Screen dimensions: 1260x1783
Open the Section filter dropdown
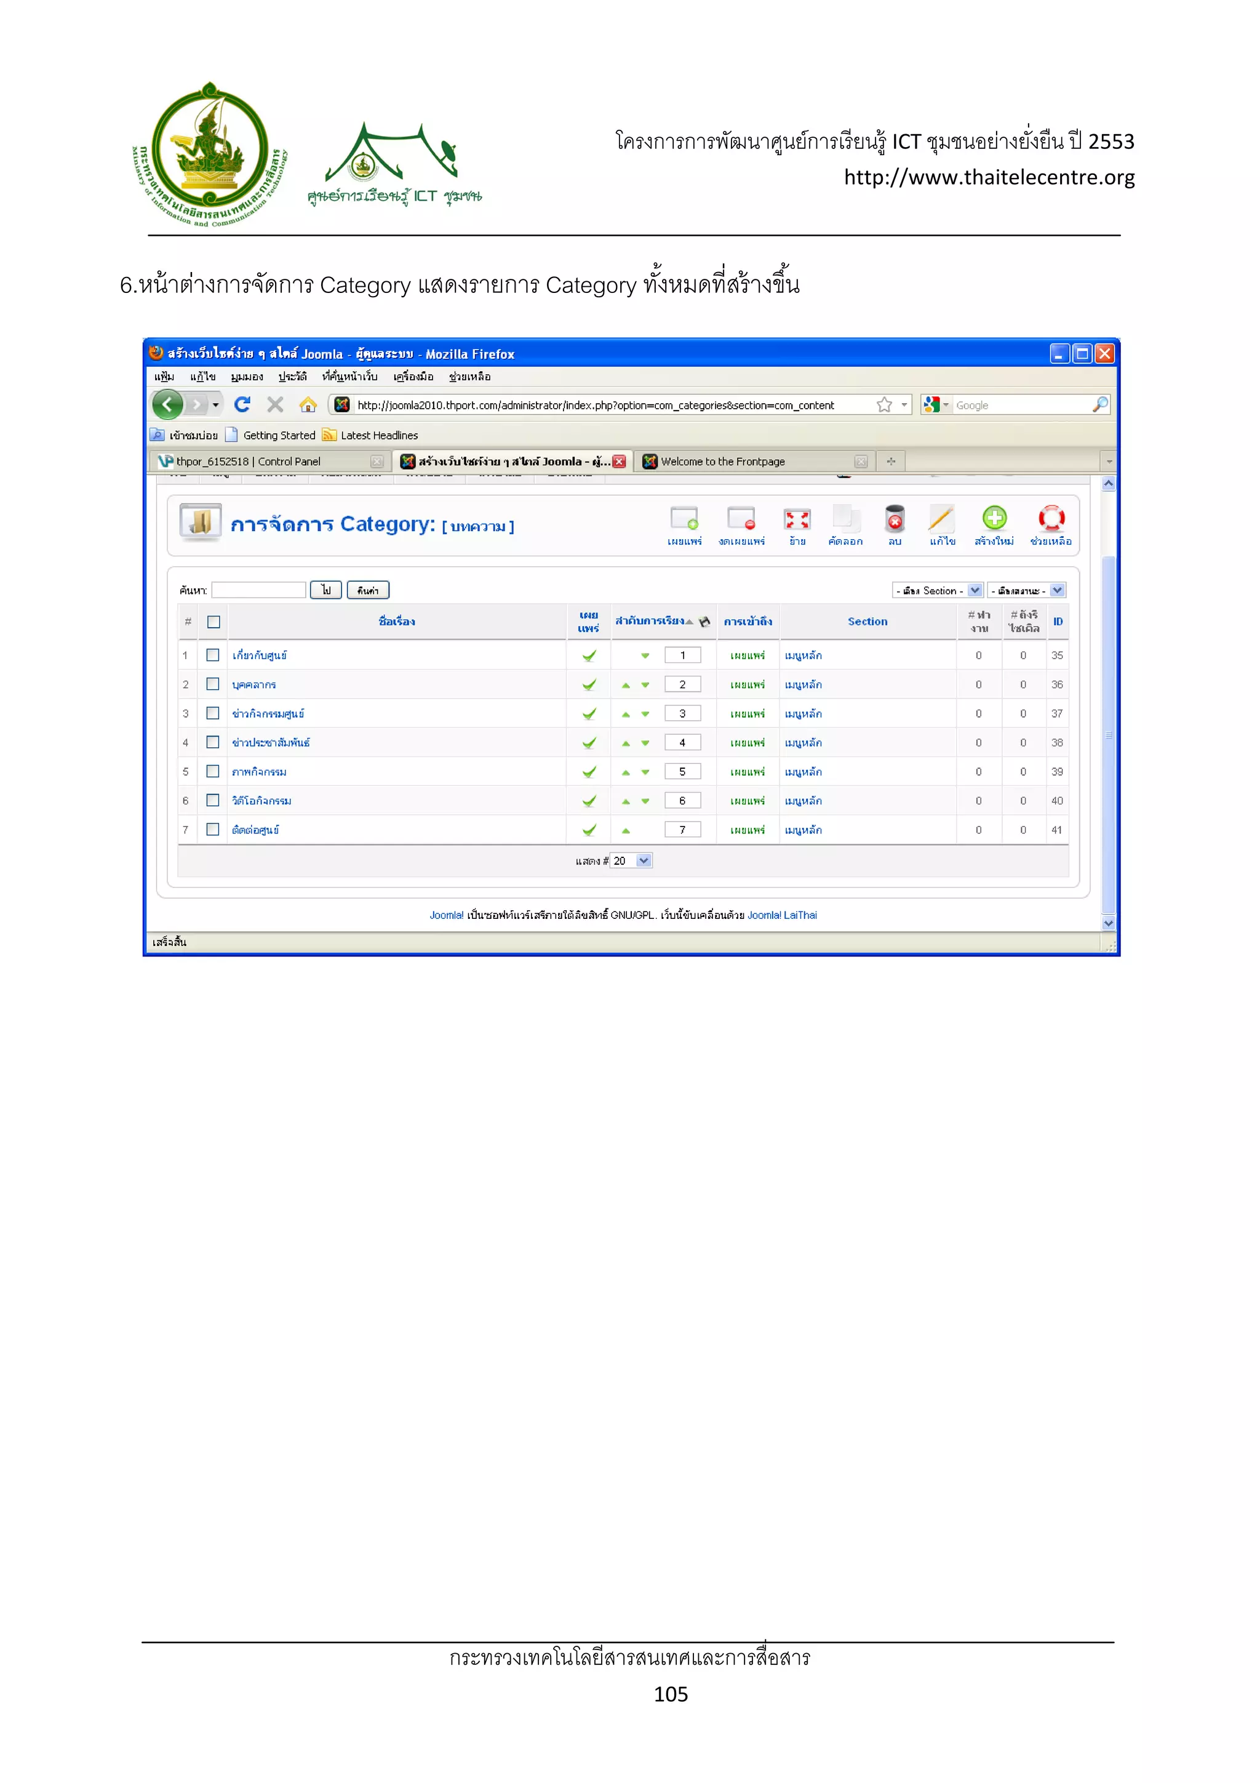[x=938, y=590]
